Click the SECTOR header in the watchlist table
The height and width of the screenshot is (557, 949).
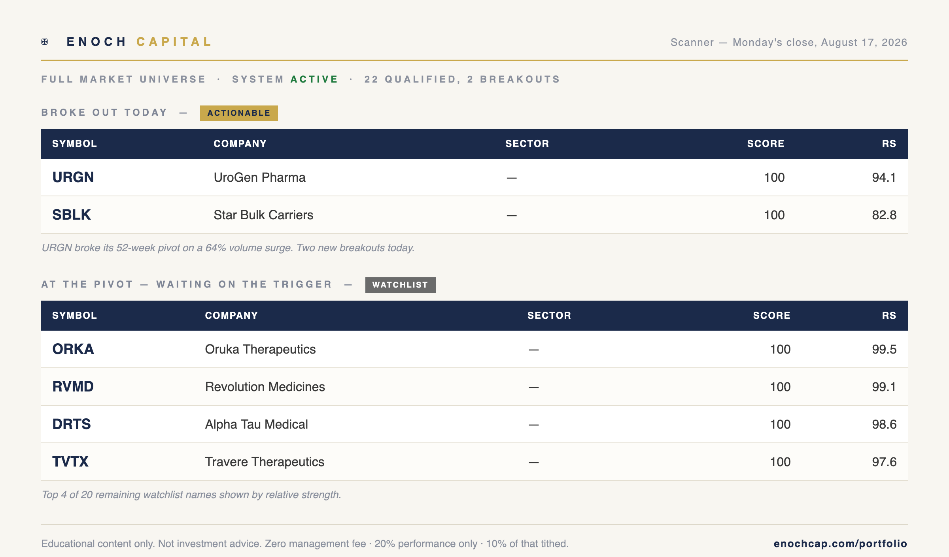point(549,315)
